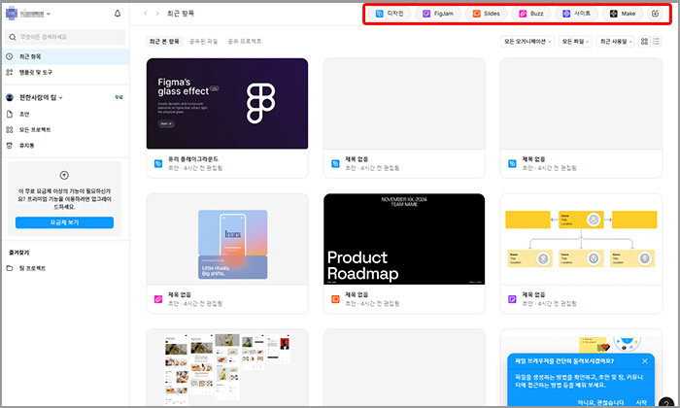Click the design file icon beside 유리 플레이그라운드
This screenshot has height=408, width=680.
point(158,163)
